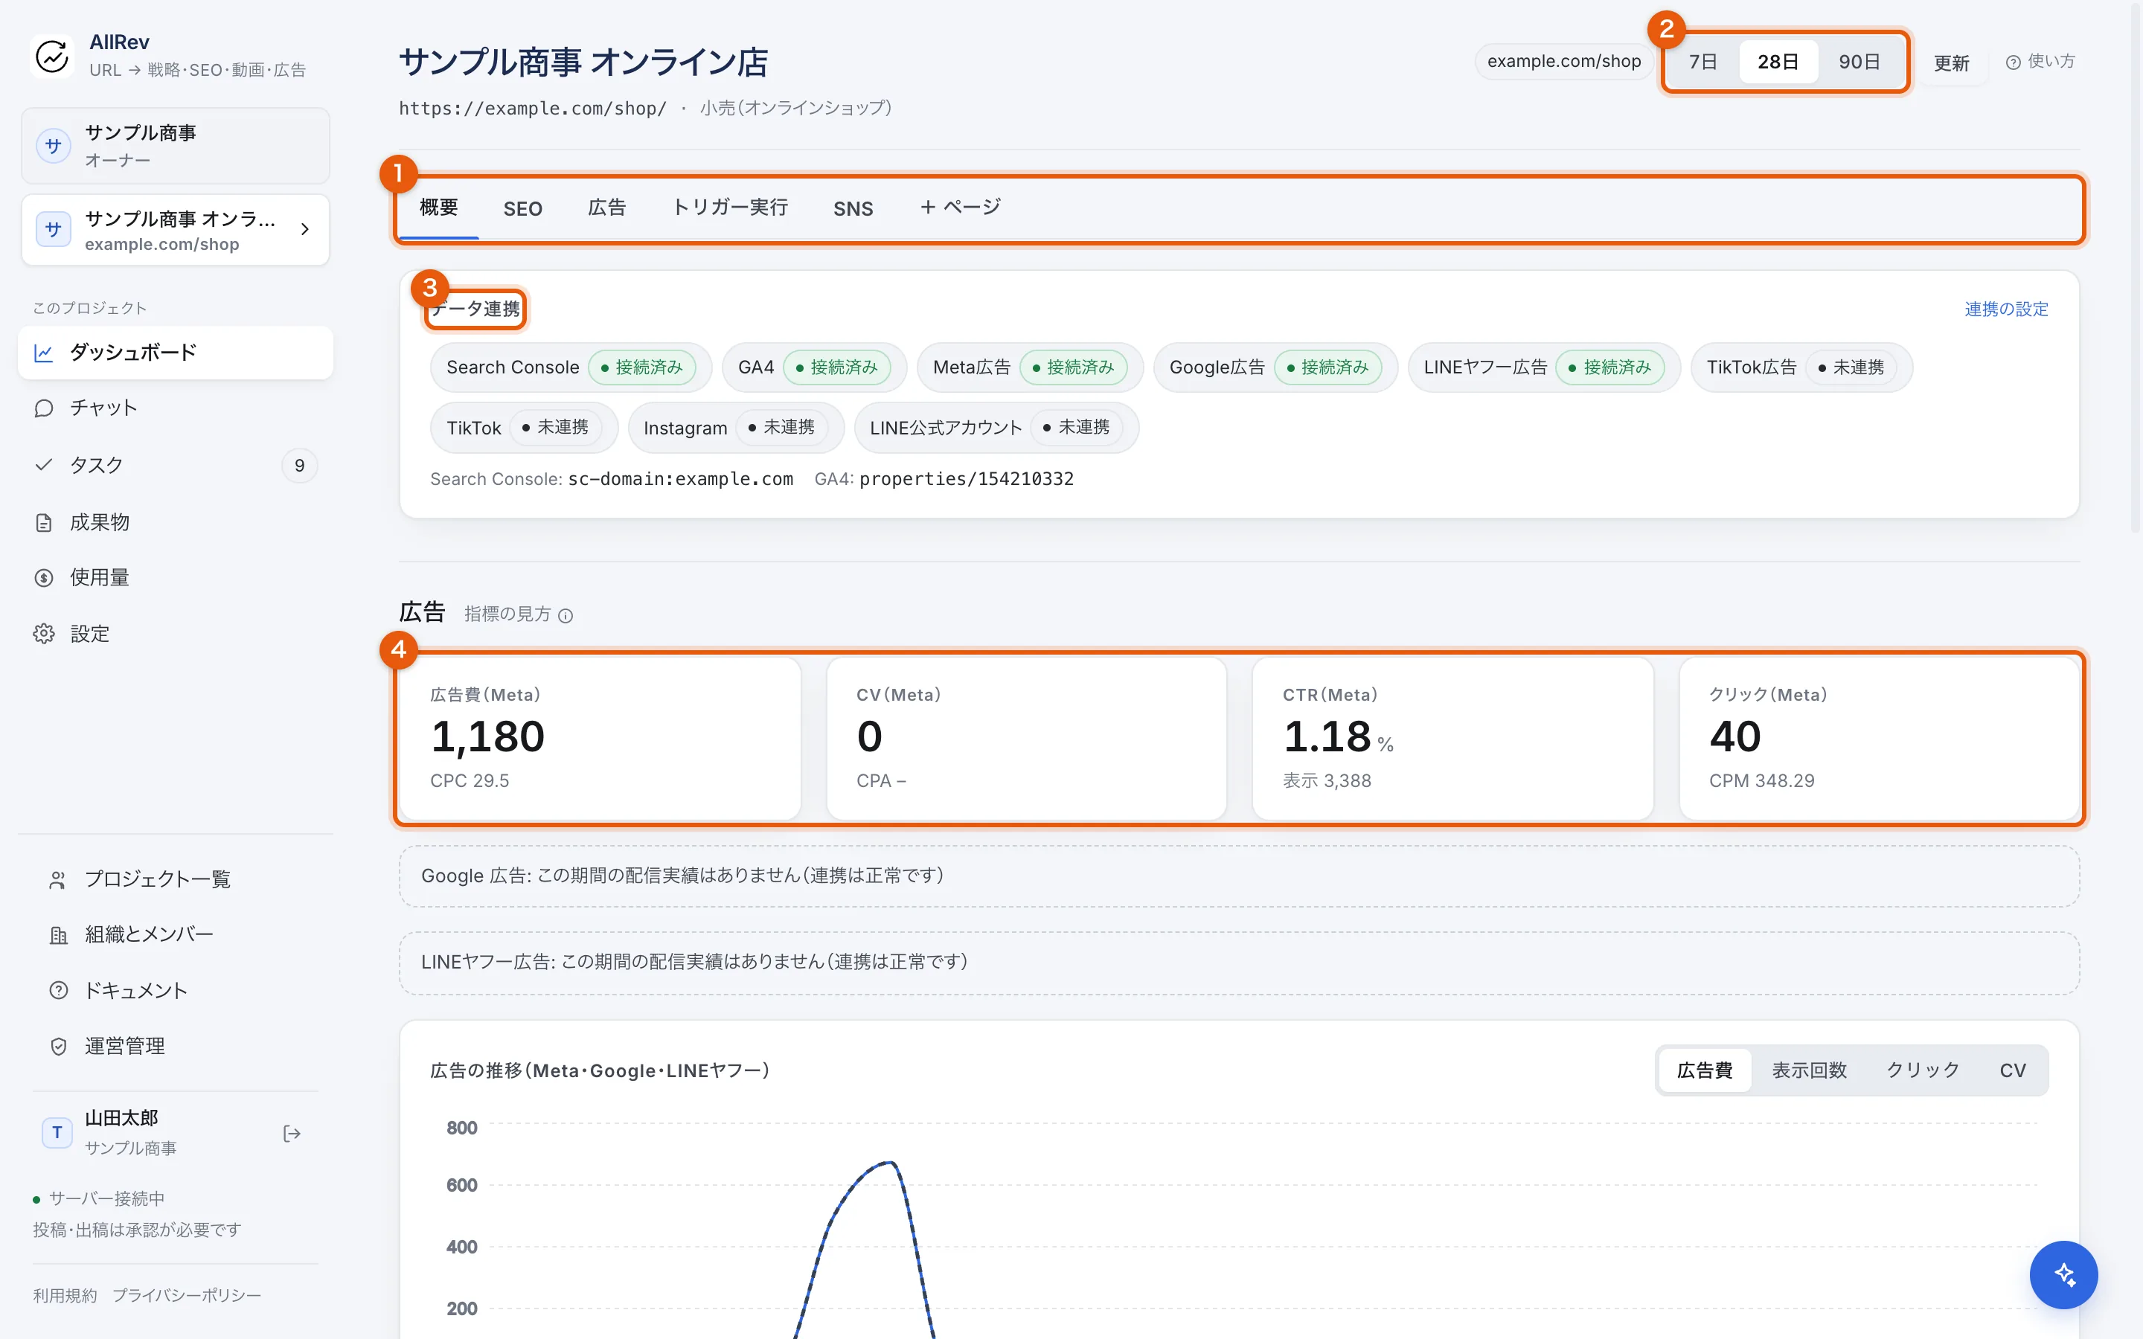Expand the サンプル商事 オンラ… project chevron
Image resolution: width=2143 pixels, height=1339 pixels.
click(304, 229)
